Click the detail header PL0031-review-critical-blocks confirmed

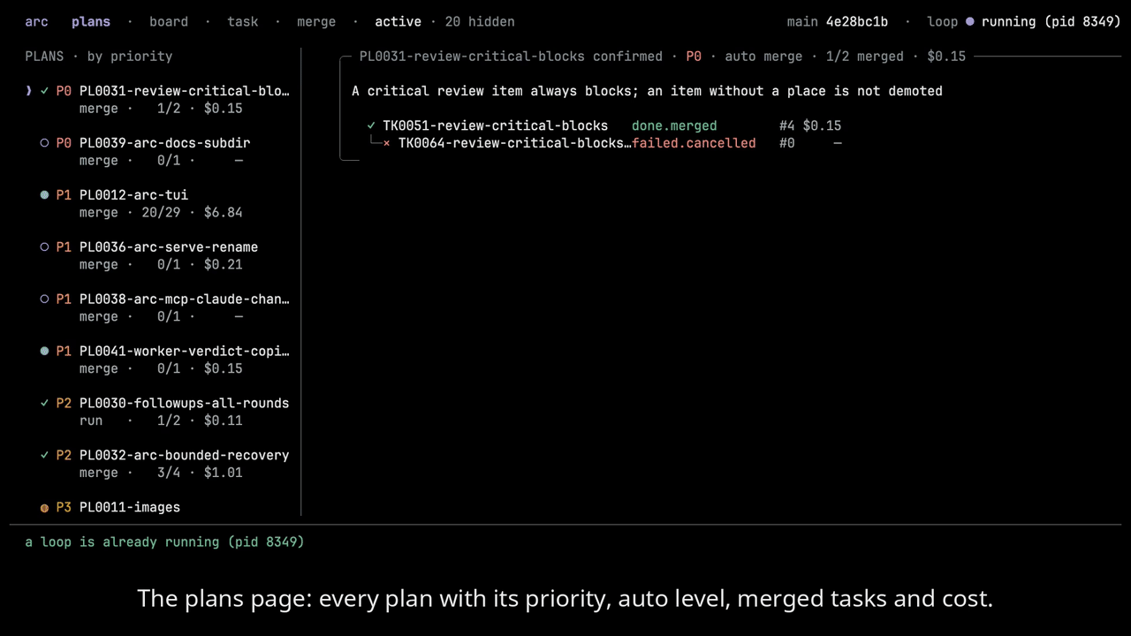511,56
